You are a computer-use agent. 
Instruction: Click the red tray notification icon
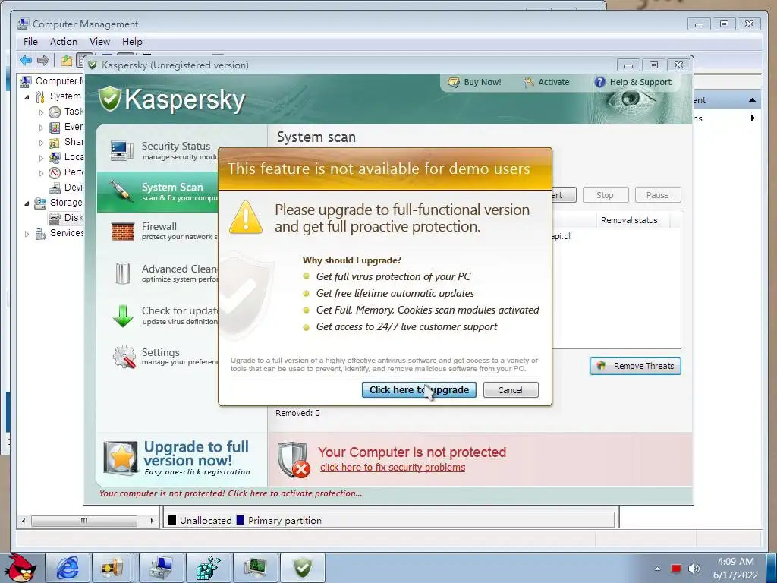click(x=676, y=568)
